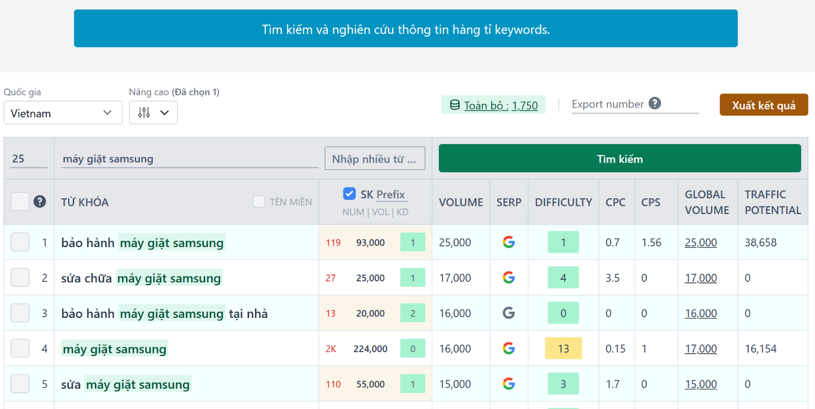Click Xuất kết quả export button
This screenshot has height=409, width=815.
[763, 105]
